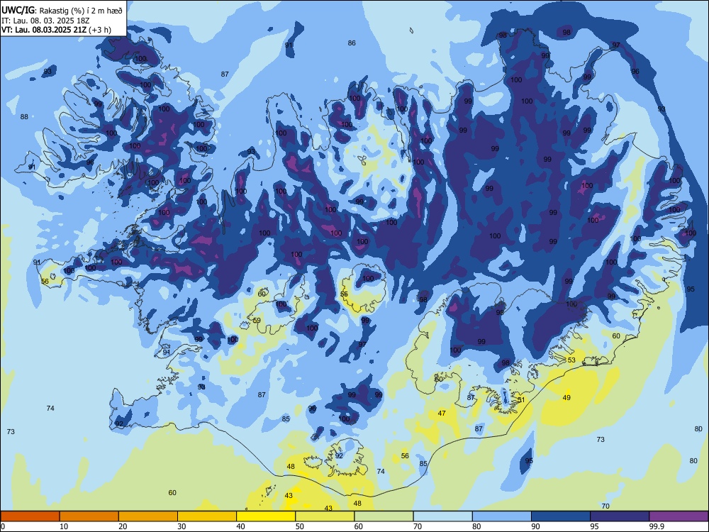This screenshot has width=709, height=532.
Task: Click the 40–50% bright yellow legend swatch
Action: [266, 516]
